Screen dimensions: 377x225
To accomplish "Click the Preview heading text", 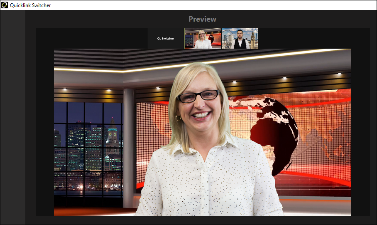I will coord(203,19).
